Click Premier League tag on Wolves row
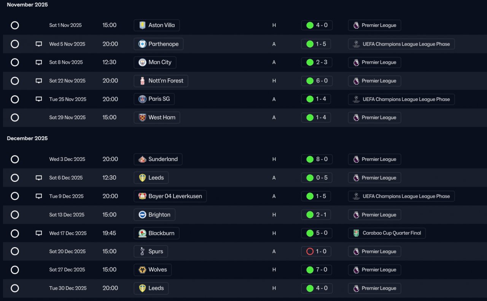This screenshot has height=301, width=487. pyautogui.click(x=374, y=270)
